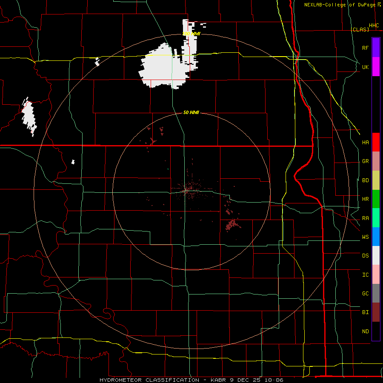Click the UK legend label
The image size is (383, 383).
click(x=365, y=67)
